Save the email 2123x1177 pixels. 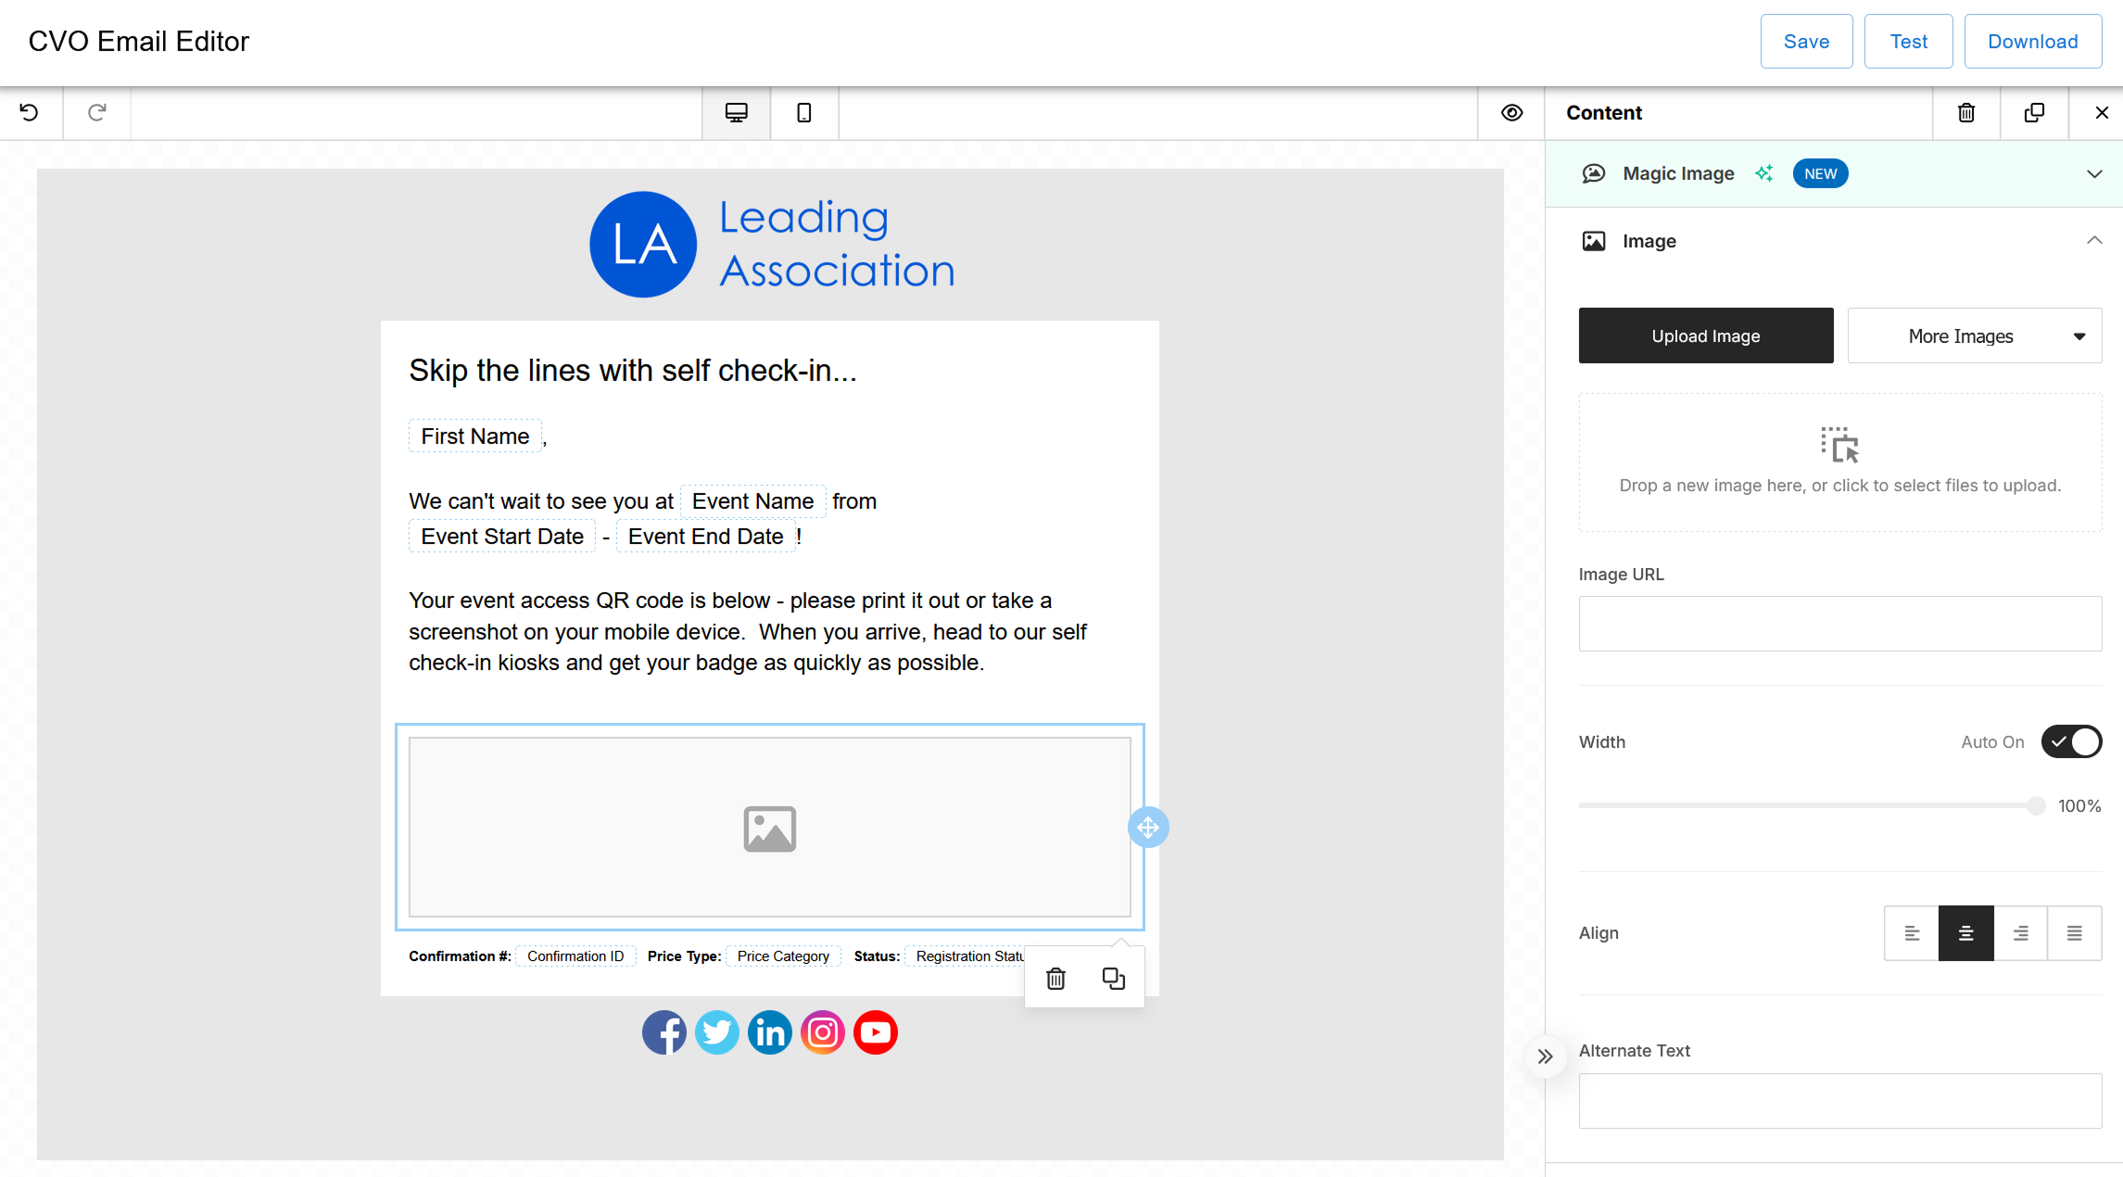click(1806, 42)
